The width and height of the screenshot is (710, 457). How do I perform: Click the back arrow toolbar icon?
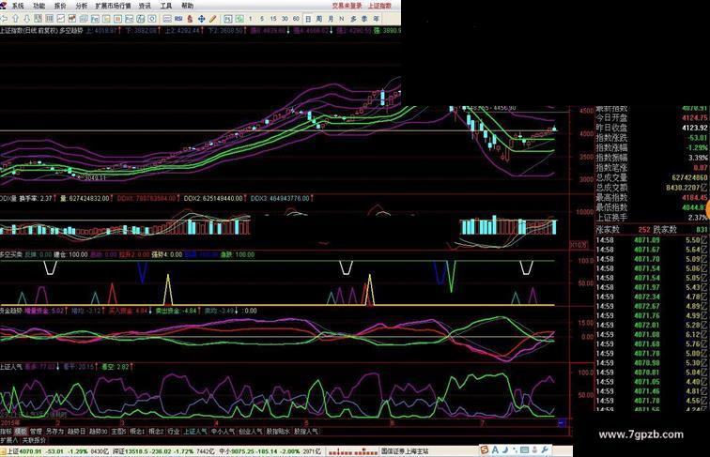[4, 19]
